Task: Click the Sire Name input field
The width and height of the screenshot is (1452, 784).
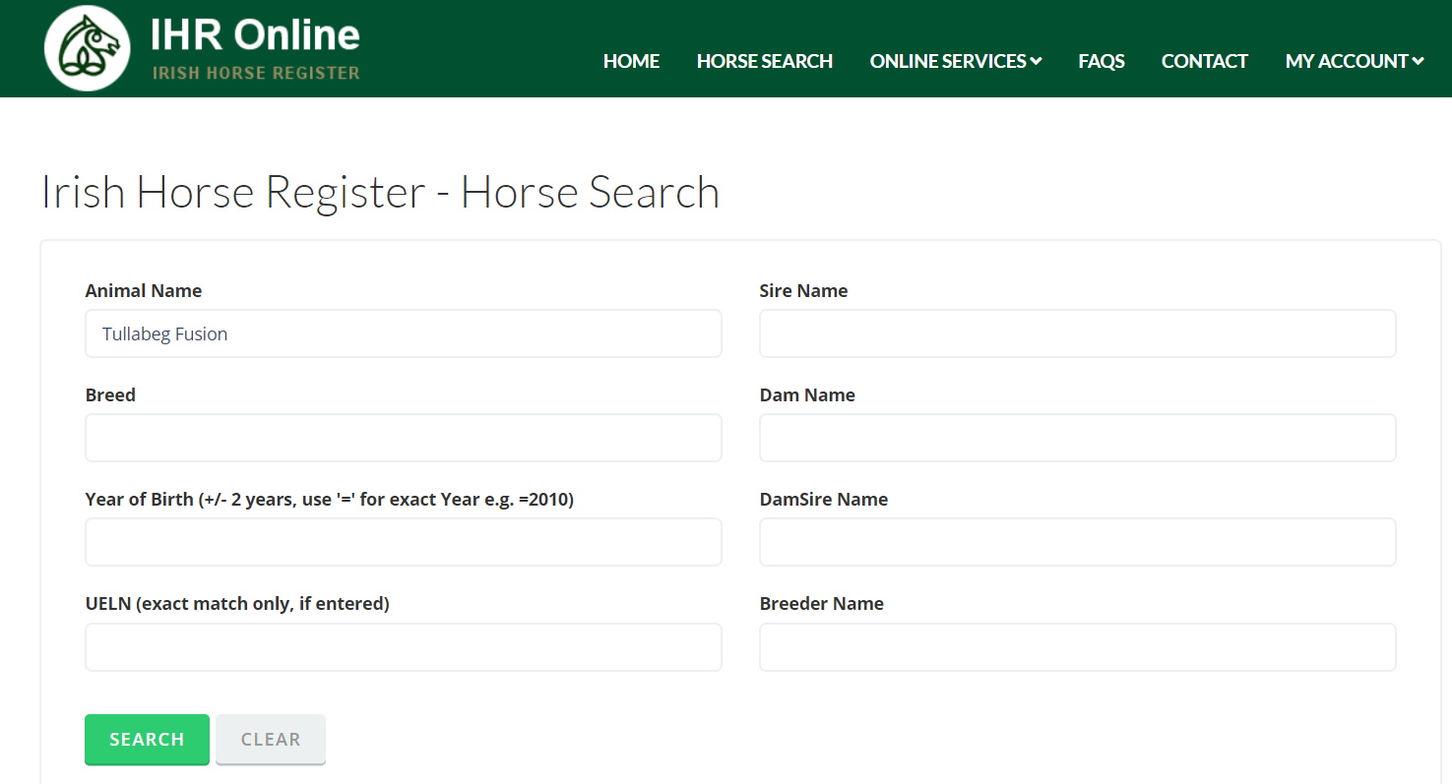Action: click(1077, 333)
